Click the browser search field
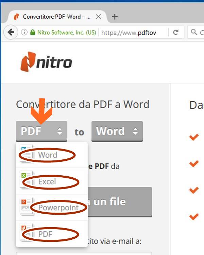The height and width of the screenshot is (255, 204). click(x=196, y=32)
